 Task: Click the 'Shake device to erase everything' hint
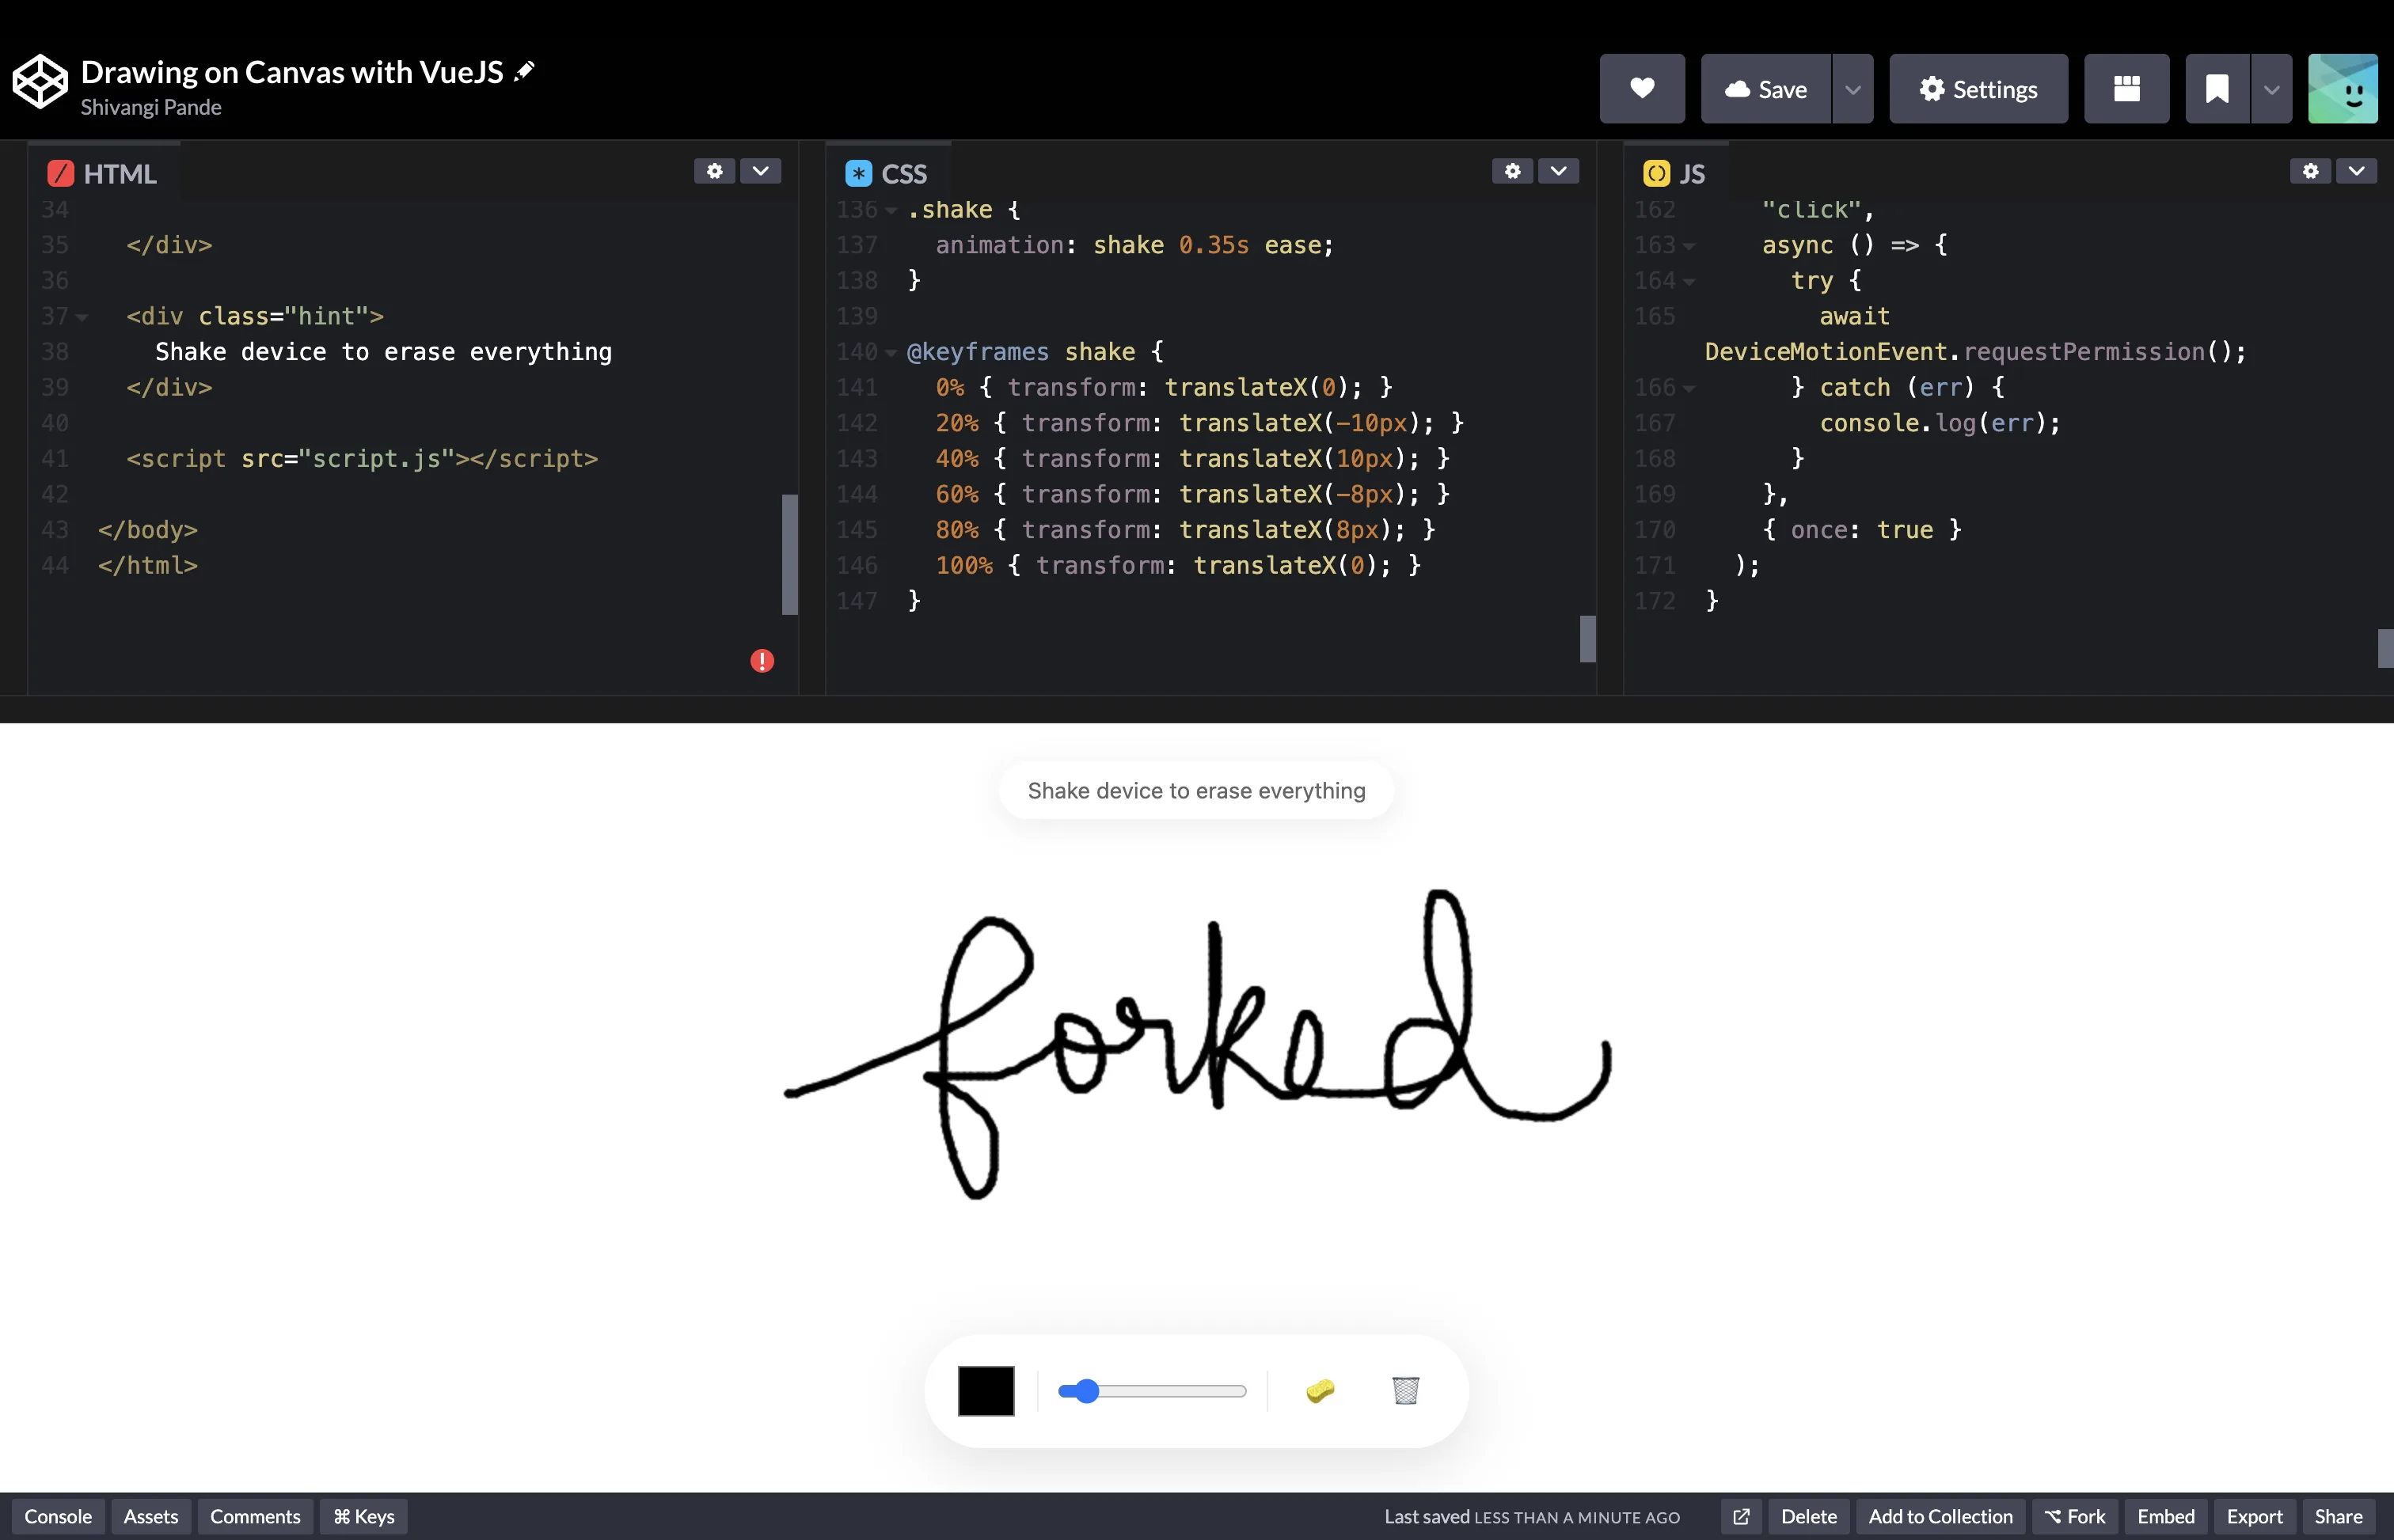click(1196, 790)
